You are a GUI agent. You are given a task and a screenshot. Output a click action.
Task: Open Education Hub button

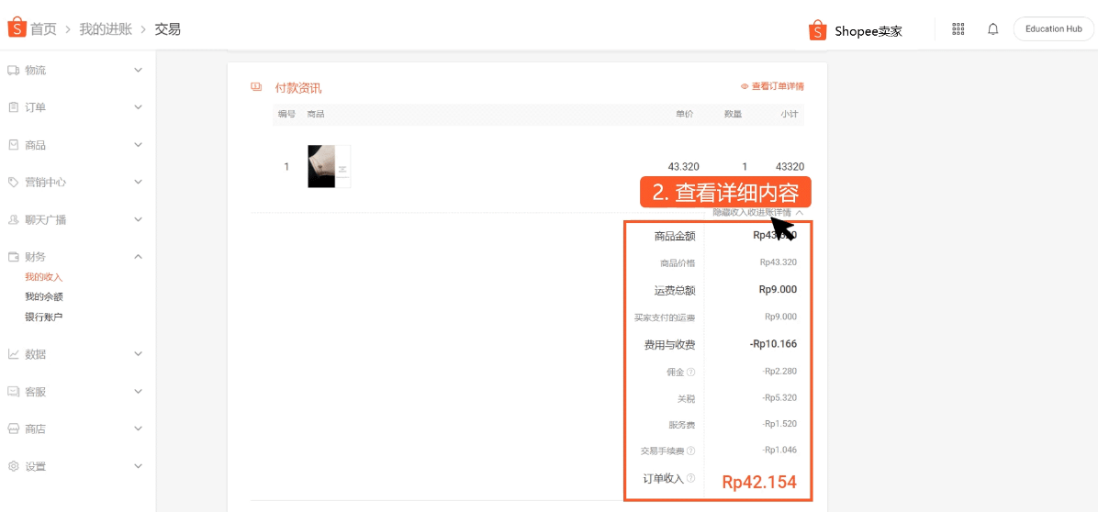(1053, 28)
